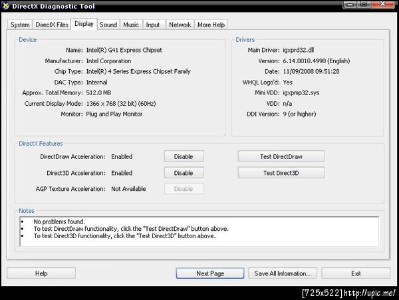This screenshot has width=399, height=300.
Task: Run the Test DirectDraw button
Action: (x=281, y=156)
